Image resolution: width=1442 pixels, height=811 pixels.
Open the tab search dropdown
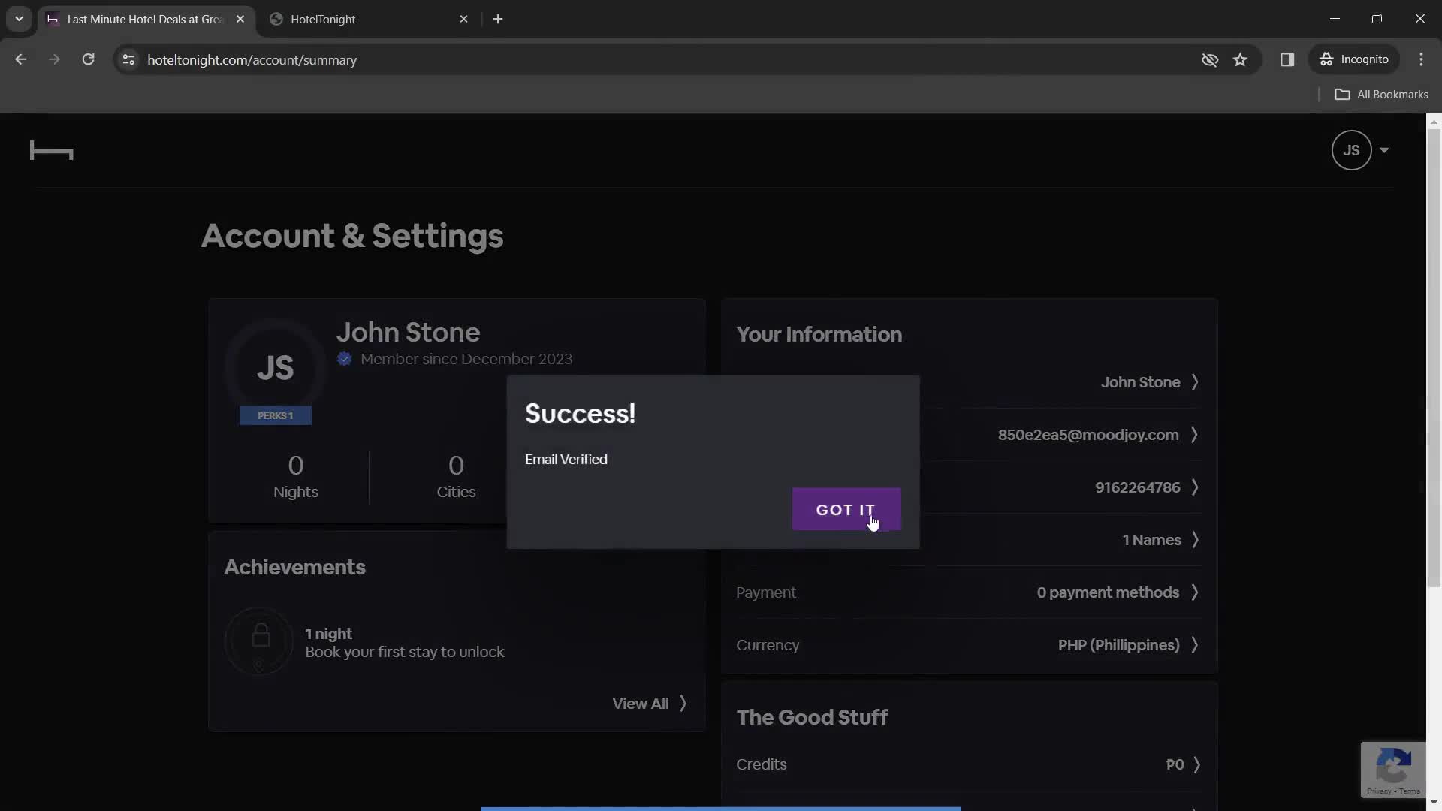[19, 19]
